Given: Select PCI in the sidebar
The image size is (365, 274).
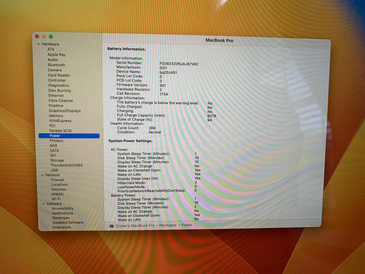Looking at the screenshot, I should (52, 126).
